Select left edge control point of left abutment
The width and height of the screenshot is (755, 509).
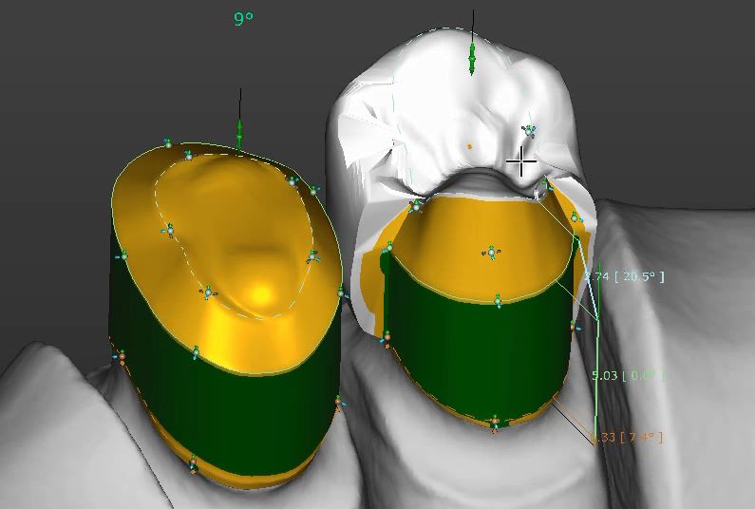pyautogui.click(x=123, y=256)
